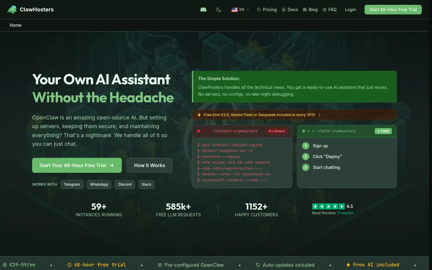Click the Pricing tag icon in header
432x270 pixels.
[x=259, y=10]
